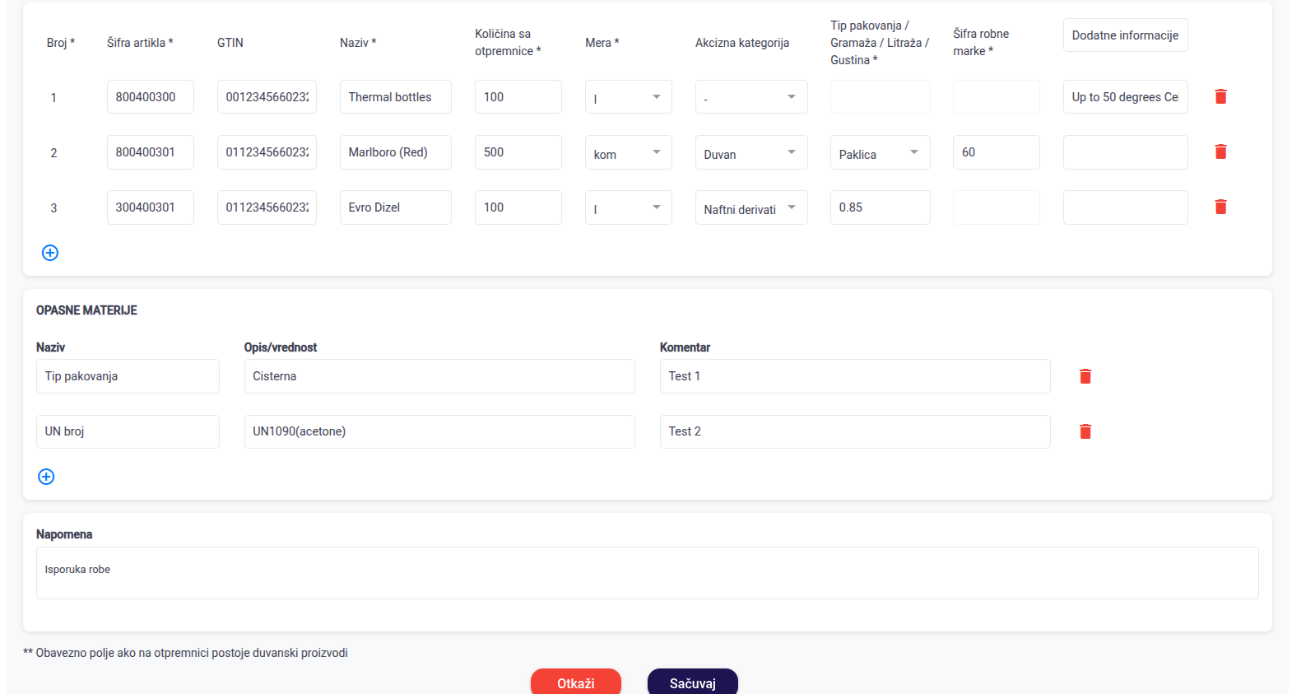Image resolution: width=1301 pixels, height=694 pixels.
Task: Focus the Test 1 comment field
Action: [x=854, y=376]
